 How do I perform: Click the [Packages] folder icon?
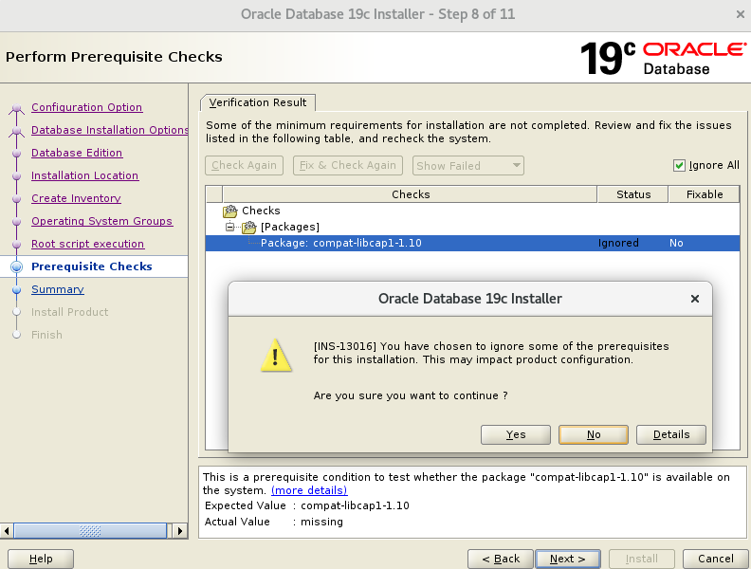click(249, 227)
